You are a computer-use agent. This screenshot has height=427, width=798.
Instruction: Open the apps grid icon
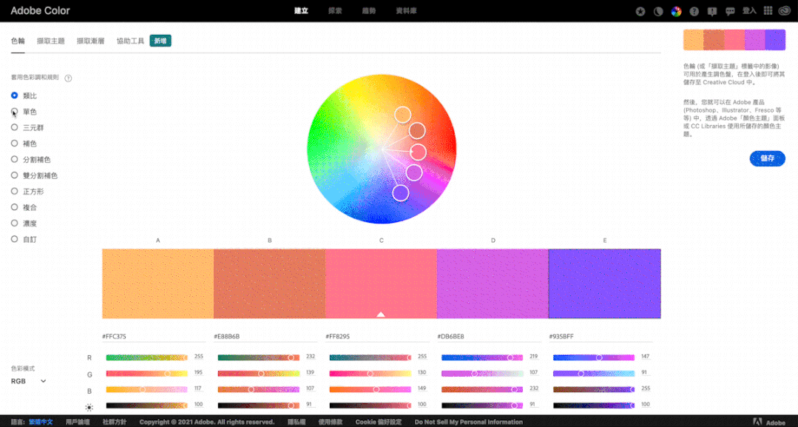point(768,11)
